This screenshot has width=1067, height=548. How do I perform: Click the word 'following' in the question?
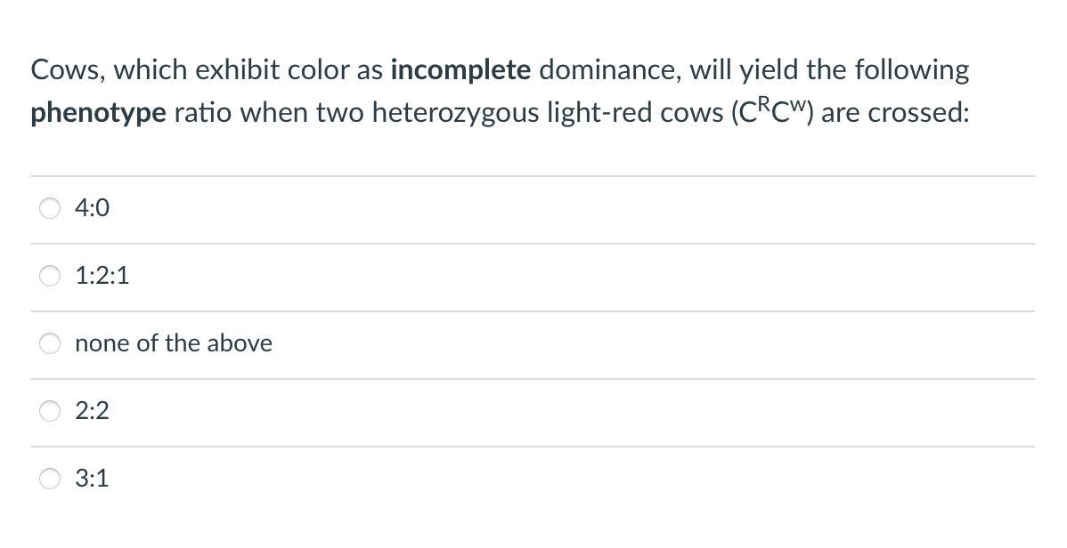pyautogui.click(x=912, y=69)
